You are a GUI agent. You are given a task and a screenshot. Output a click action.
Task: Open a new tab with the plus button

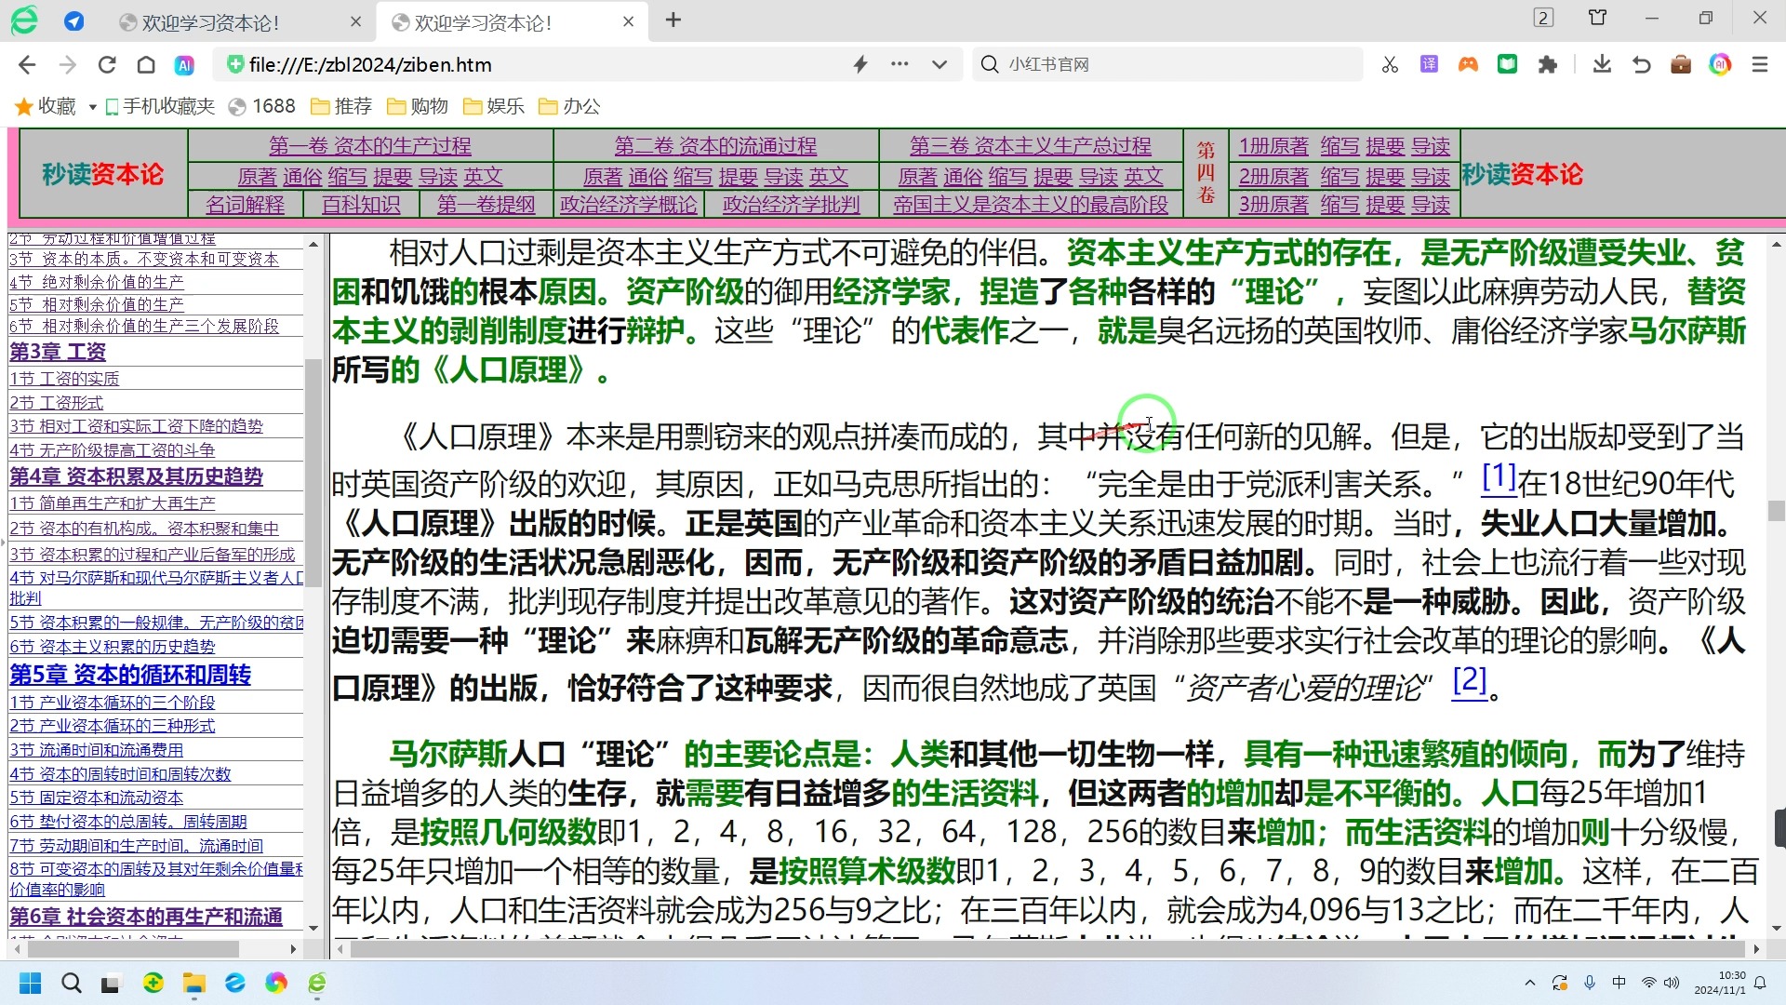[x=673, y=20]
